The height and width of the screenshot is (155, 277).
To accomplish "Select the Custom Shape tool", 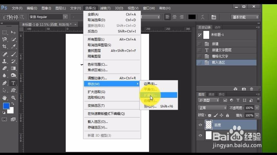I will (x=13, y=90).
